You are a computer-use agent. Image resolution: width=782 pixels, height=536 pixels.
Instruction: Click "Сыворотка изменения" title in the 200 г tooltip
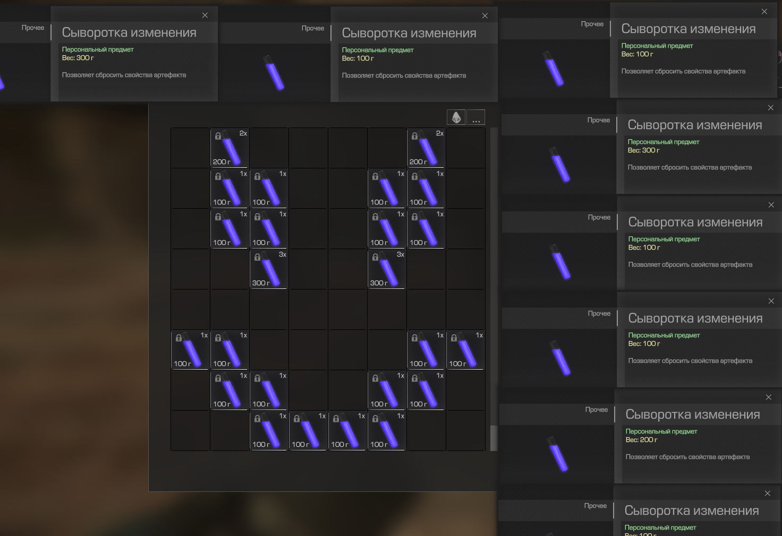click(693, 414)
